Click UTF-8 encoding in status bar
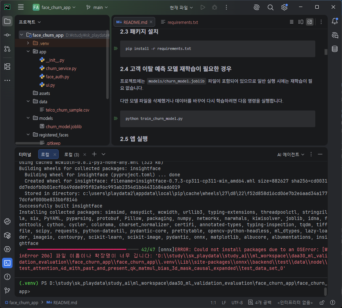This screenshot has width=342, height=308. (x=237, y=302)
